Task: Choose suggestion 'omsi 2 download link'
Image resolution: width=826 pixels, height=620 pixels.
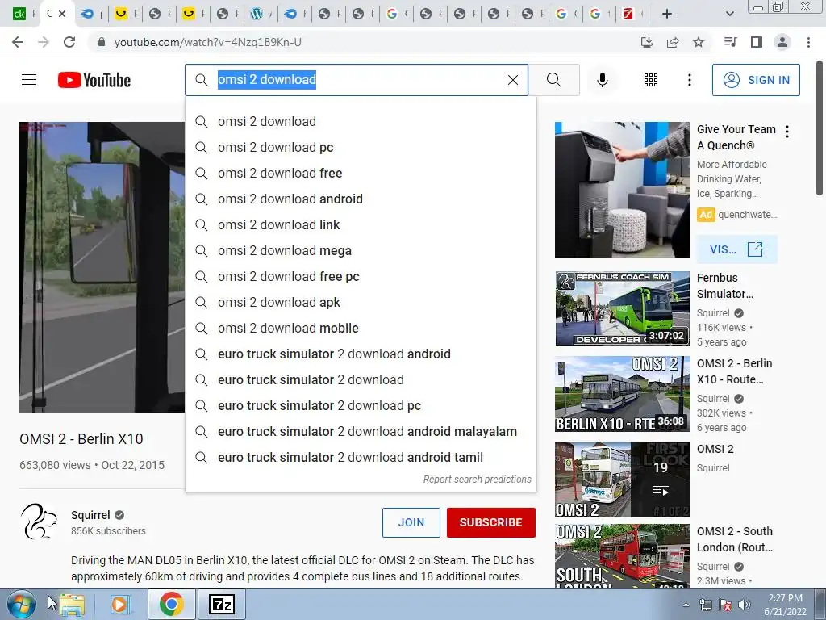Action: tap(361, 224)
